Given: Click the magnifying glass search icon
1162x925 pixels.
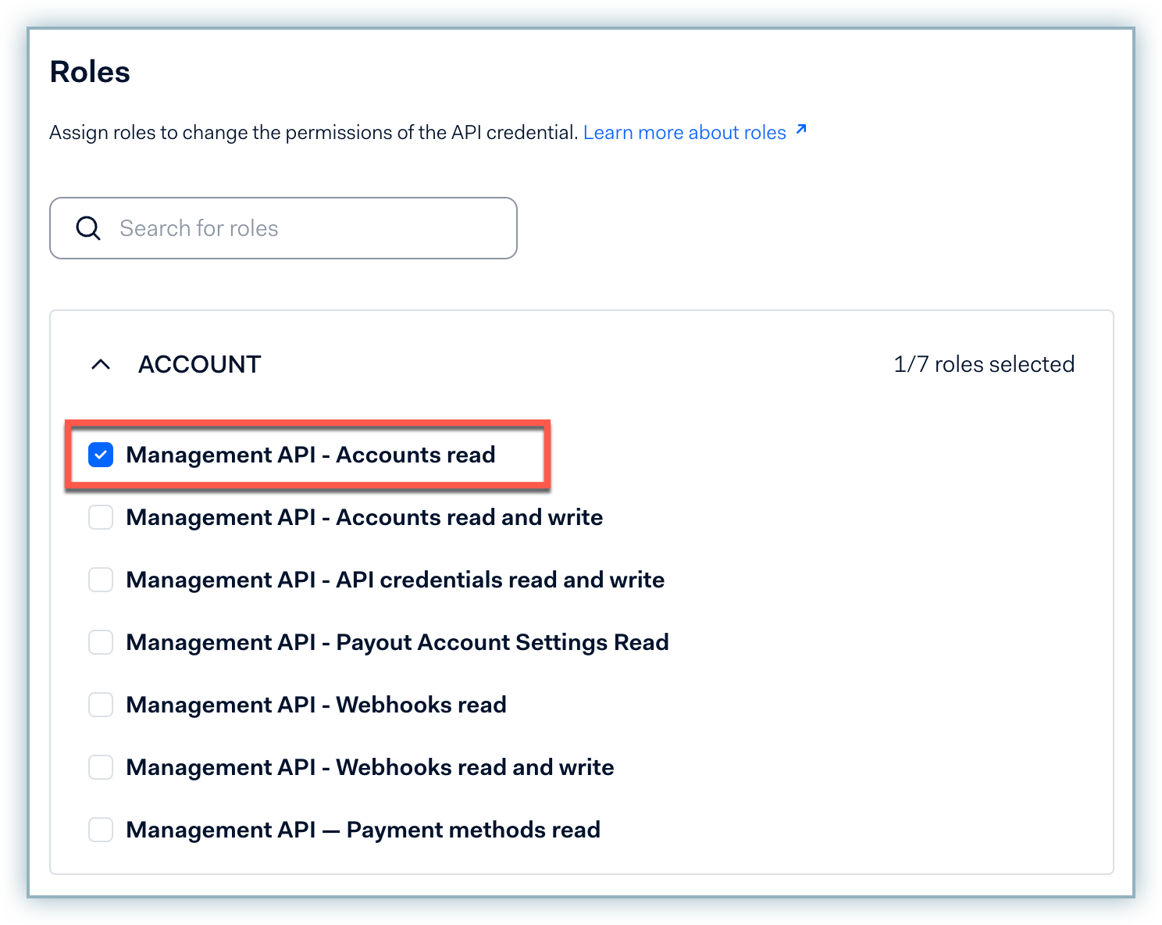Looking at the screenshot, I should (x=88, y=228).
